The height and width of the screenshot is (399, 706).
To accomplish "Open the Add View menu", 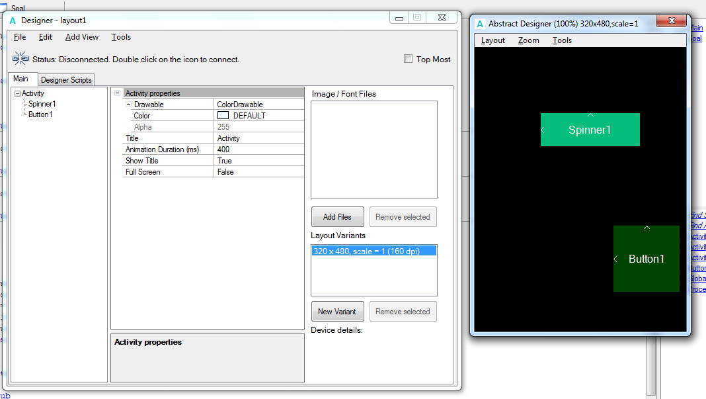I will click(82, 37).
